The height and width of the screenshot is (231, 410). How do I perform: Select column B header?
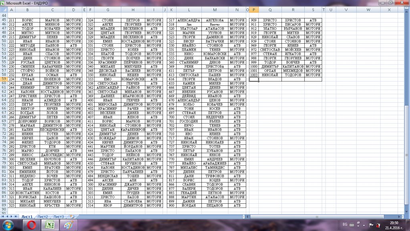28,10
